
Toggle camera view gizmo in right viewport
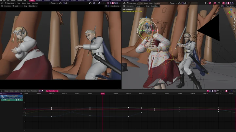click(x=234, y=26)
